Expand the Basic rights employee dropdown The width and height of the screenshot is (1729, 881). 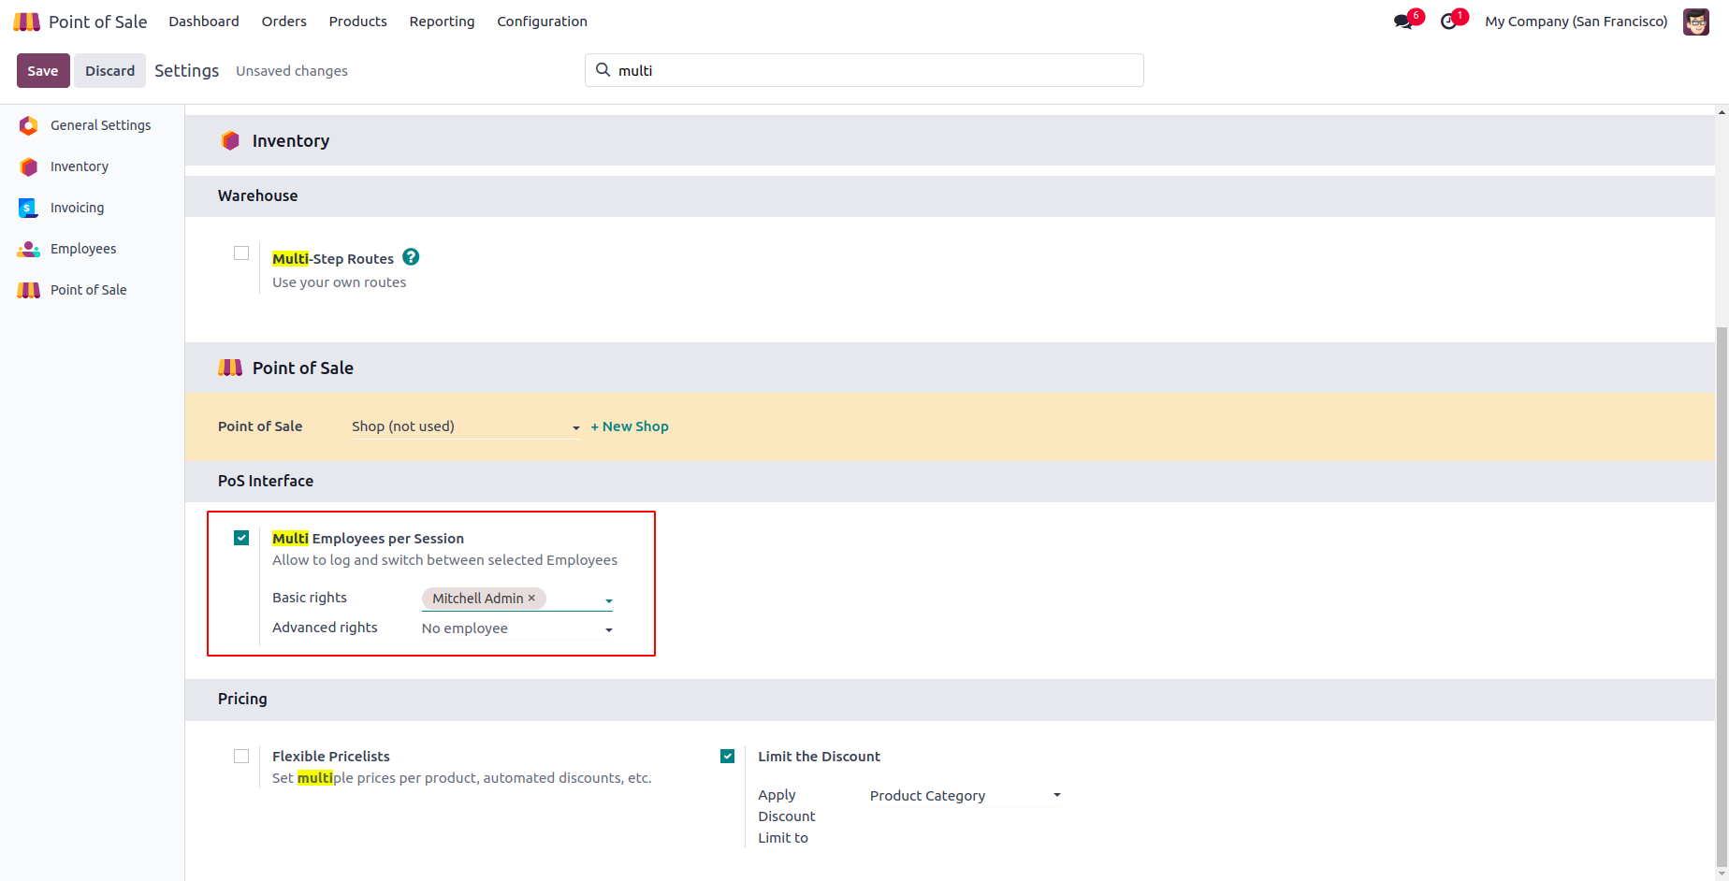[609, 600]
